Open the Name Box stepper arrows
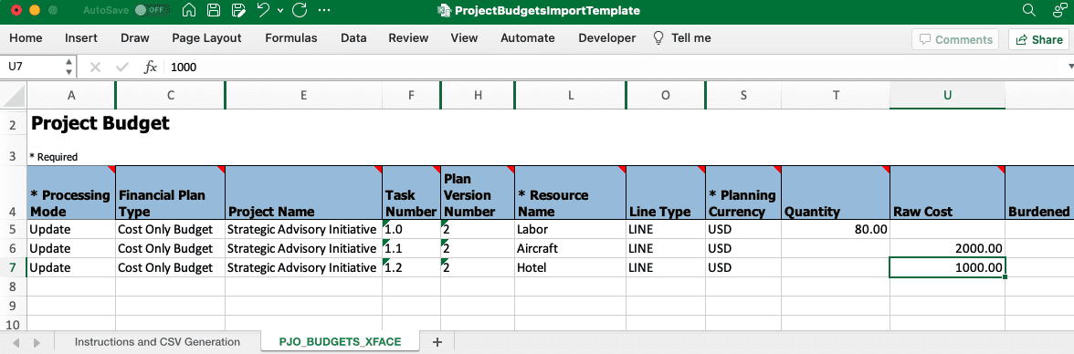The width and height of the screenshot is (1074, 354). pos(68,68)
